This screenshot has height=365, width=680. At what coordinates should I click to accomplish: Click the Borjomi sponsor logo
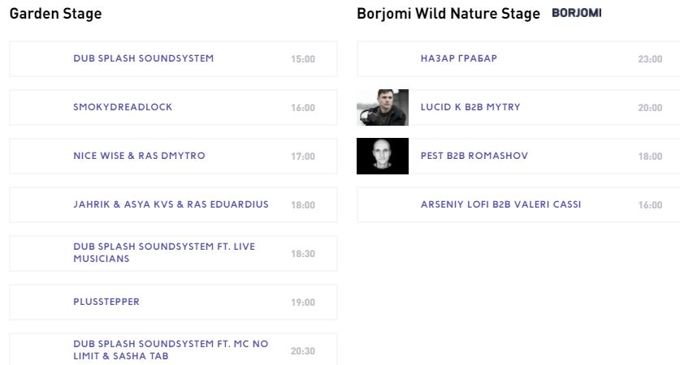577,14
